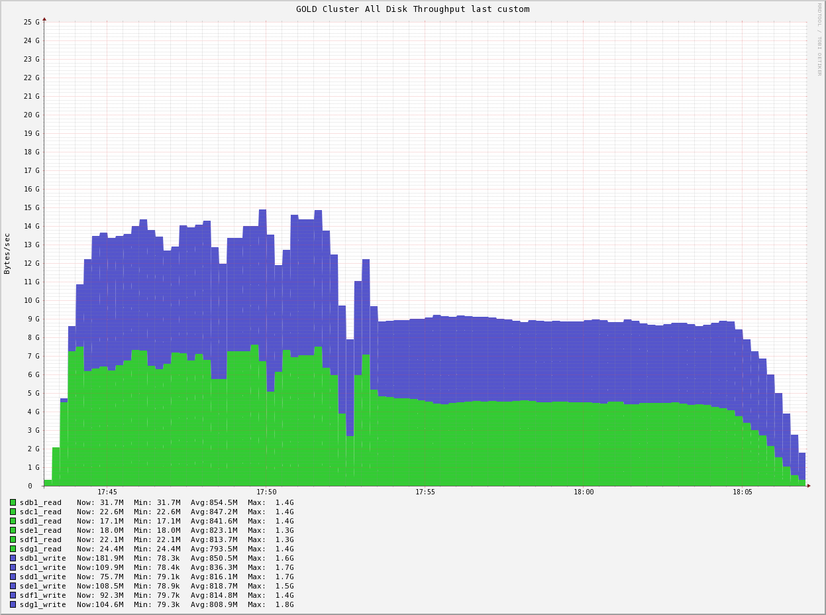Click the RRDTOOL / TOBI OETIKER watermark
The image size is (826, 615).
coord(819,39)
